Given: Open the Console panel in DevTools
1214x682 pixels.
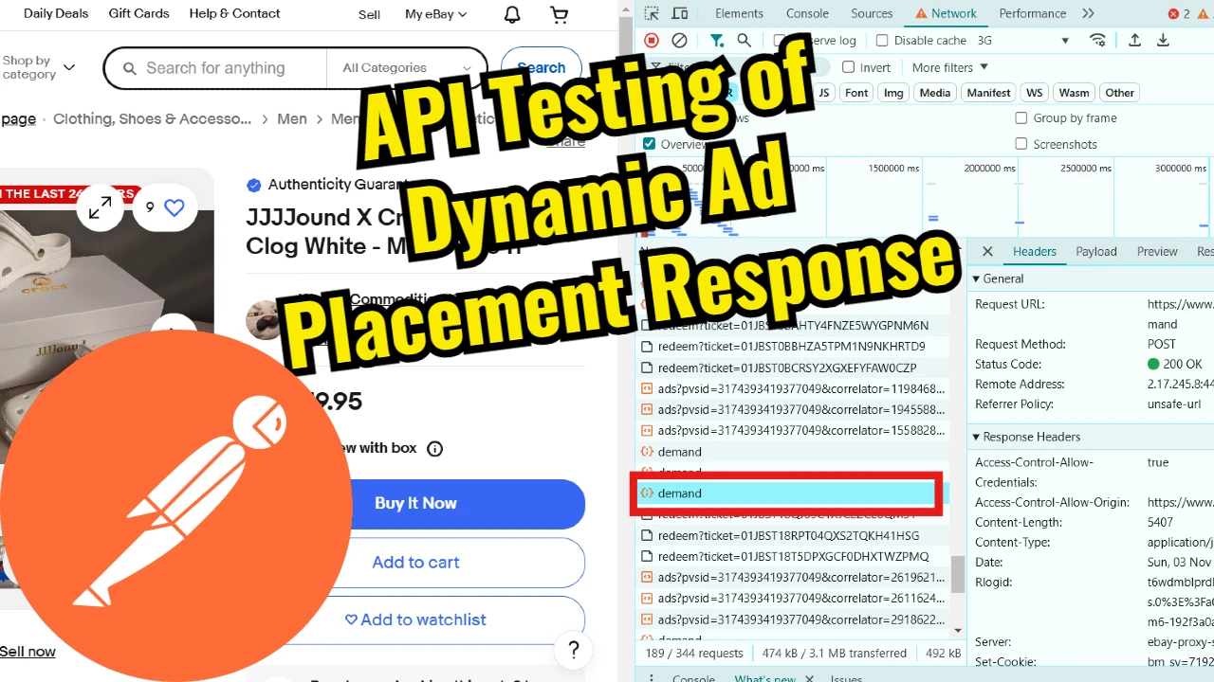Looking at the screenshot, I should coord(807,13).
